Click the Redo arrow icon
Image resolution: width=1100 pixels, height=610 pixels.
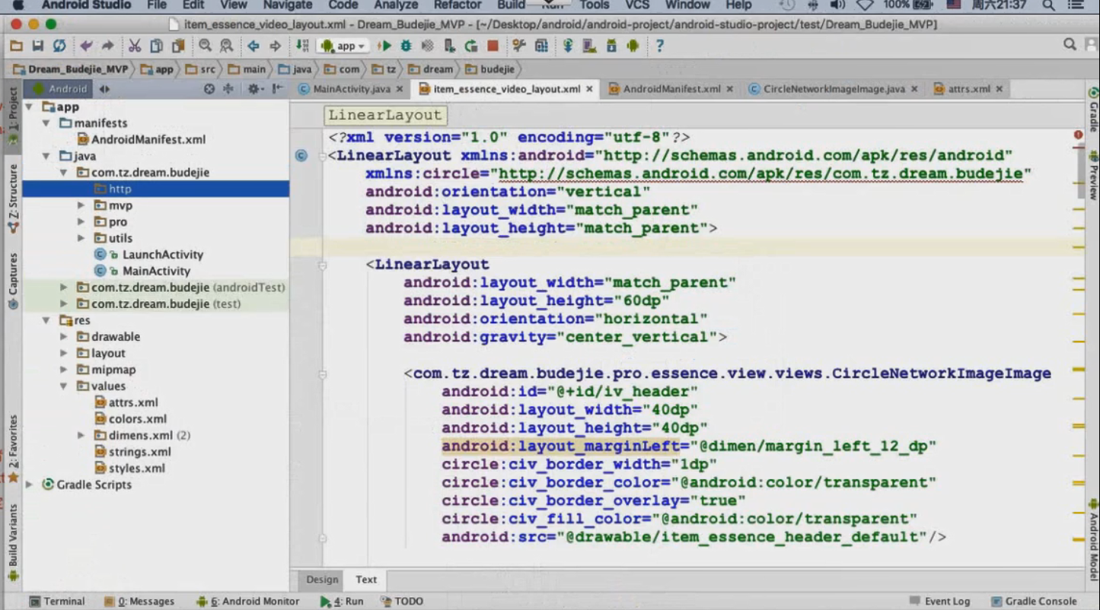[x=107, y=46]
